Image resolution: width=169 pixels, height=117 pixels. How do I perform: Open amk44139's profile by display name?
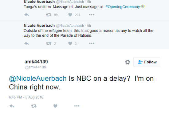click(36, 62)
